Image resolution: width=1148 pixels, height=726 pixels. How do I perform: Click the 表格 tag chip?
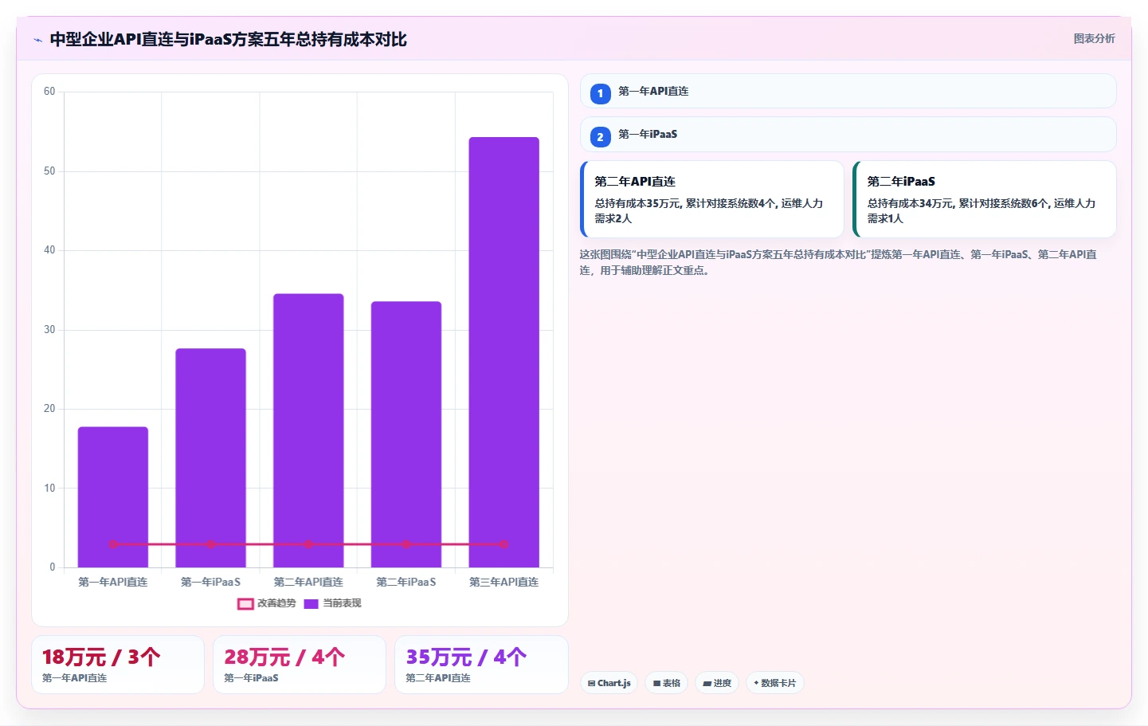pos(667,683)
